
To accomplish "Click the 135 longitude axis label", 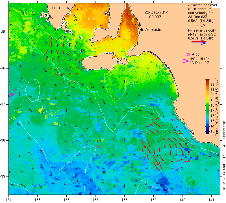I will 38,200.
